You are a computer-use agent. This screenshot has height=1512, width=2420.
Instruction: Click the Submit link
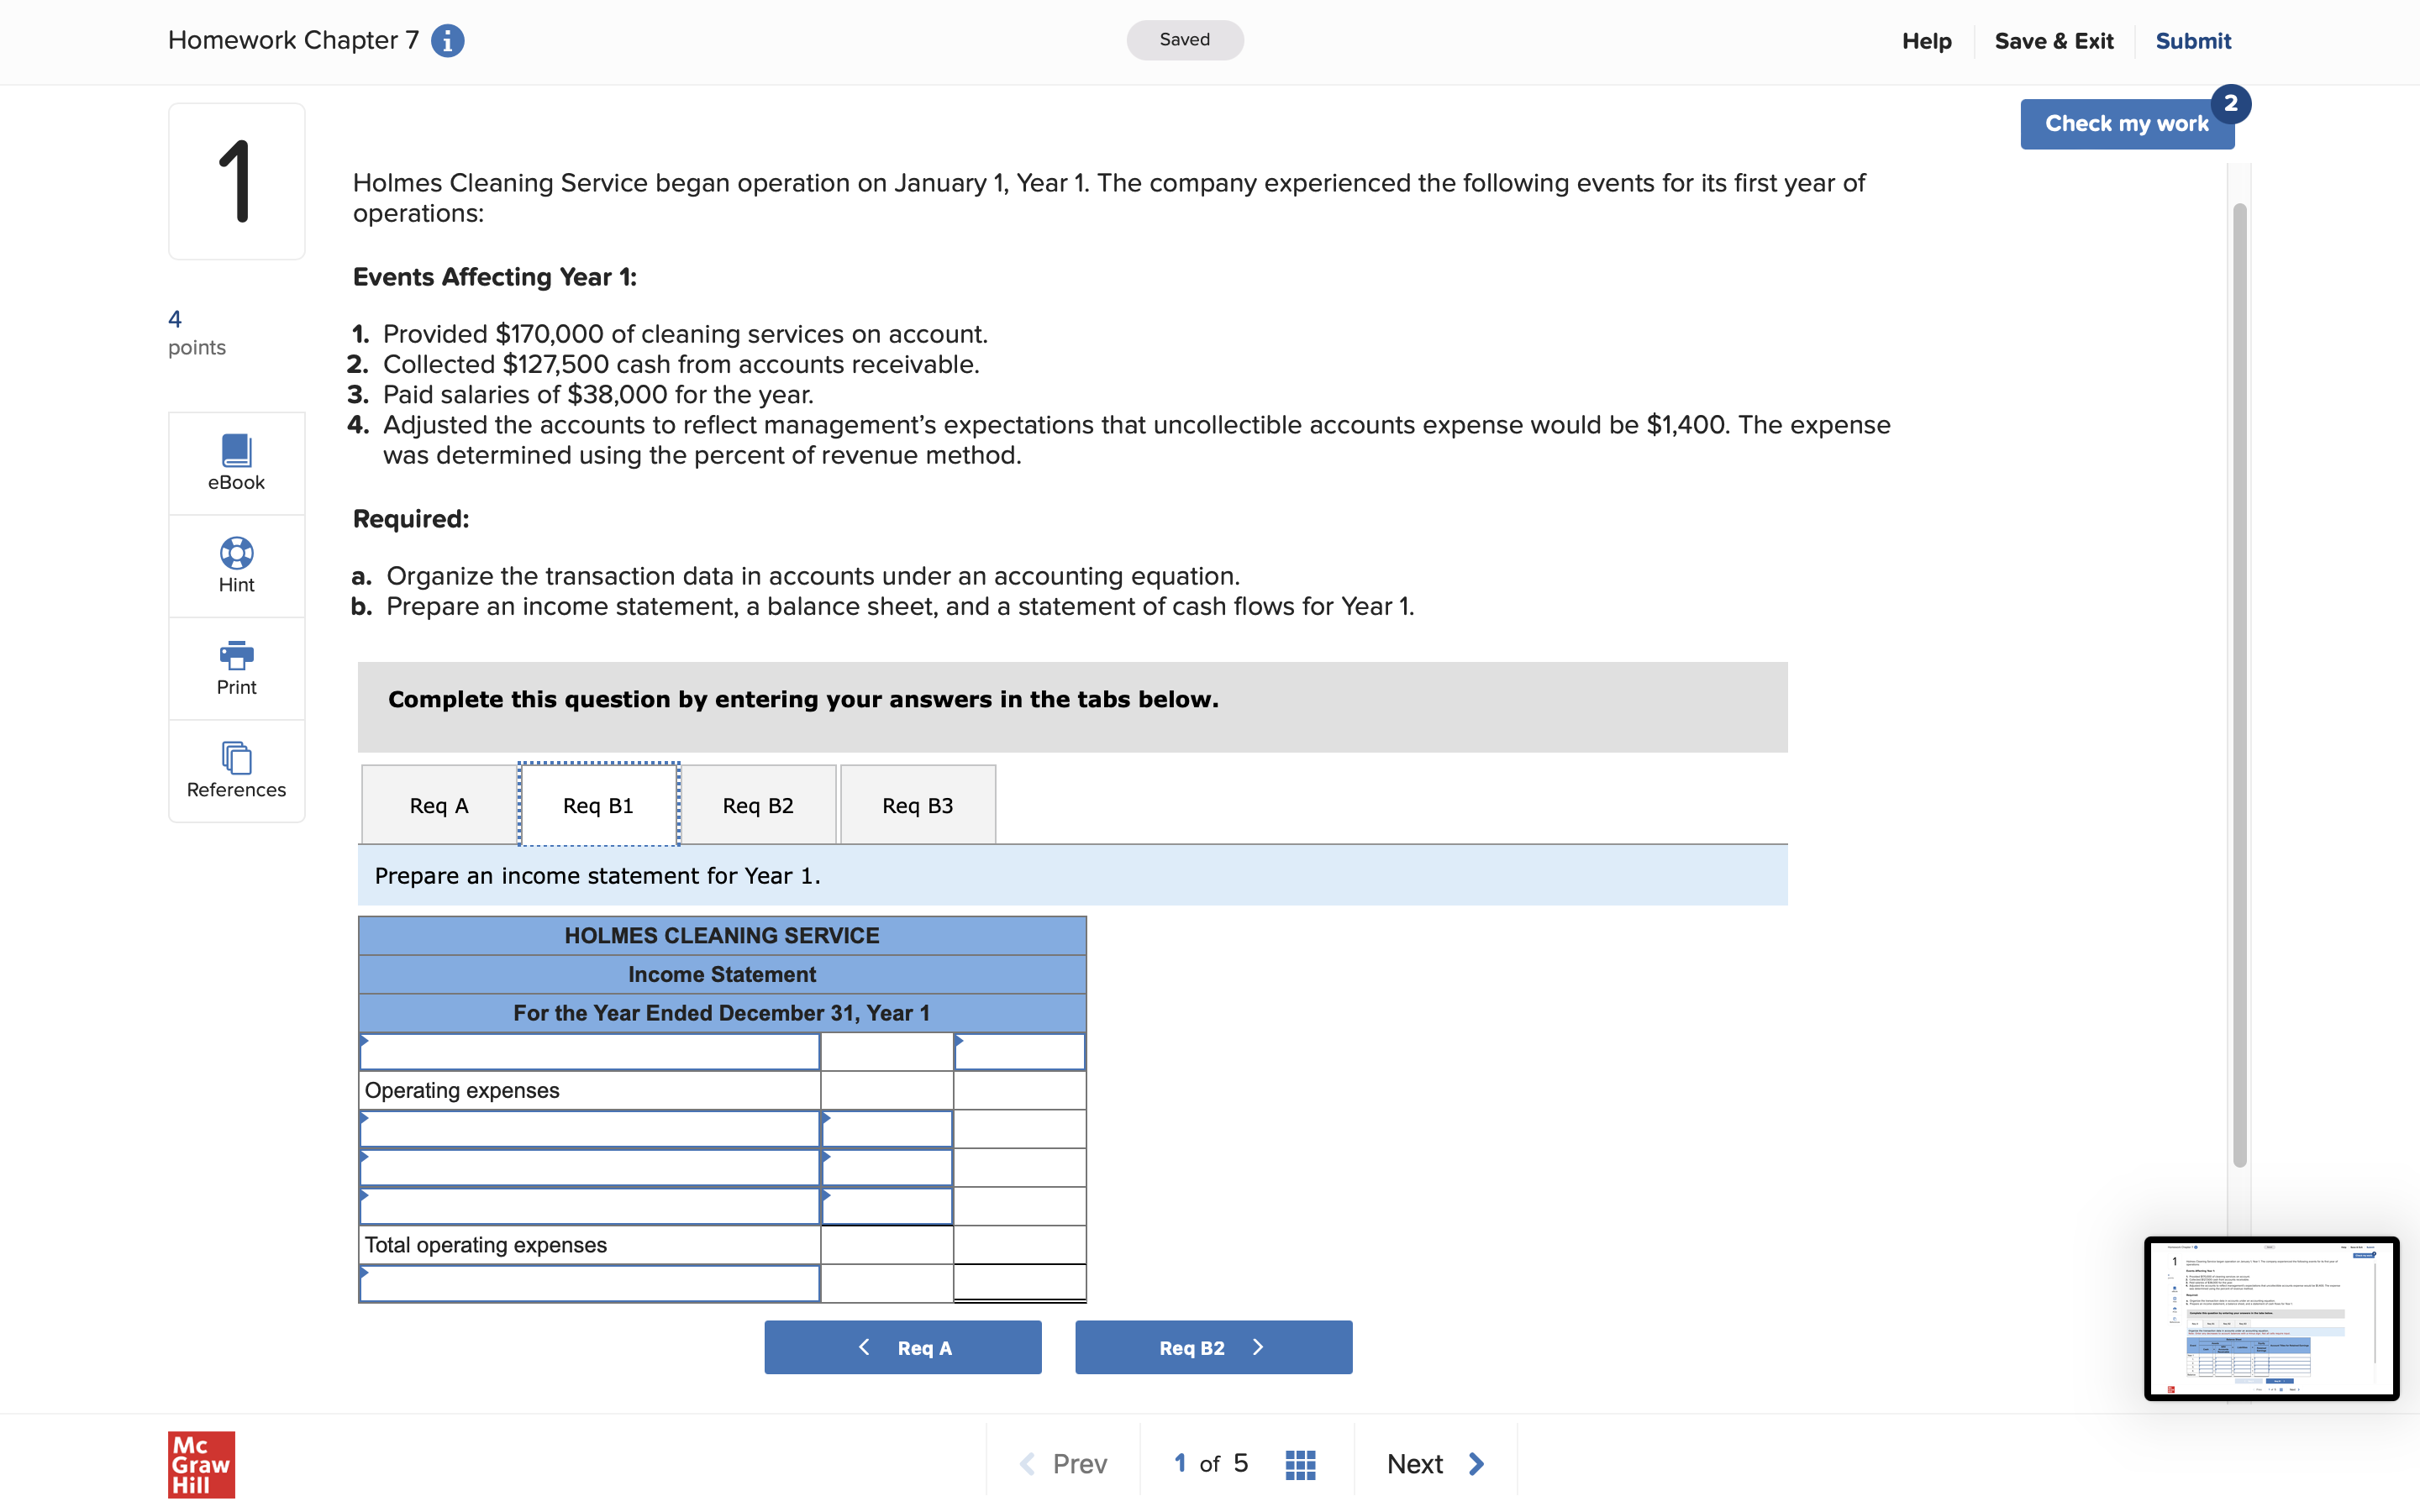(2192, 41)
